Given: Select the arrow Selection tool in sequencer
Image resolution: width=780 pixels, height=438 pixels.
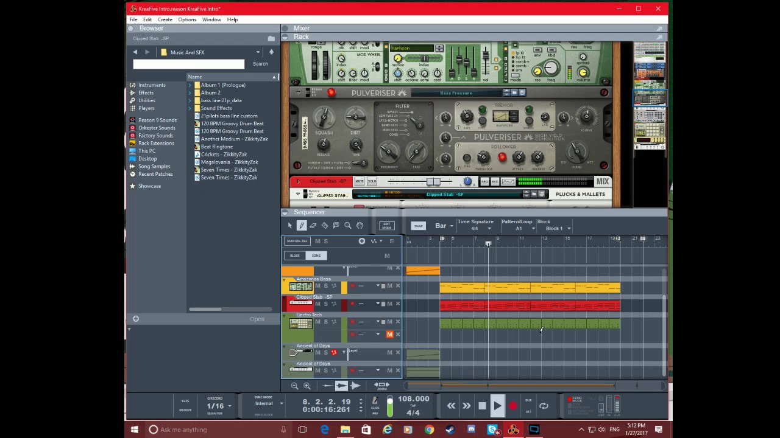Looking at the screenshot, I should pos(290,226).
